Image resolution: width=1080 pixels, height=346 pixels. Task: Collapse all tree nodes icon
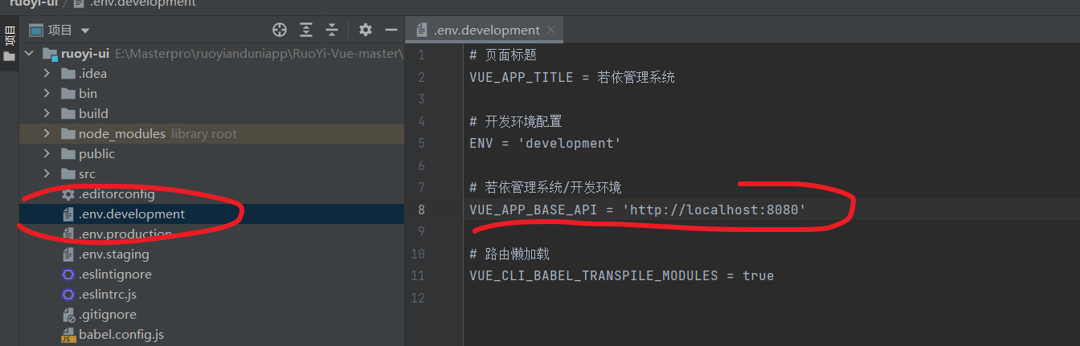point(332,30)
